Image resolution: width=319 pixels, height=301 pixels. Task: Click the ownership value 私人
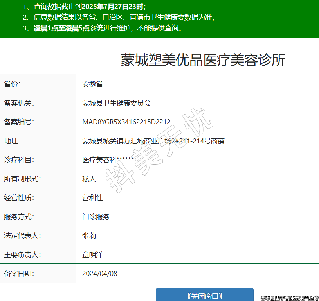(89, 179)
